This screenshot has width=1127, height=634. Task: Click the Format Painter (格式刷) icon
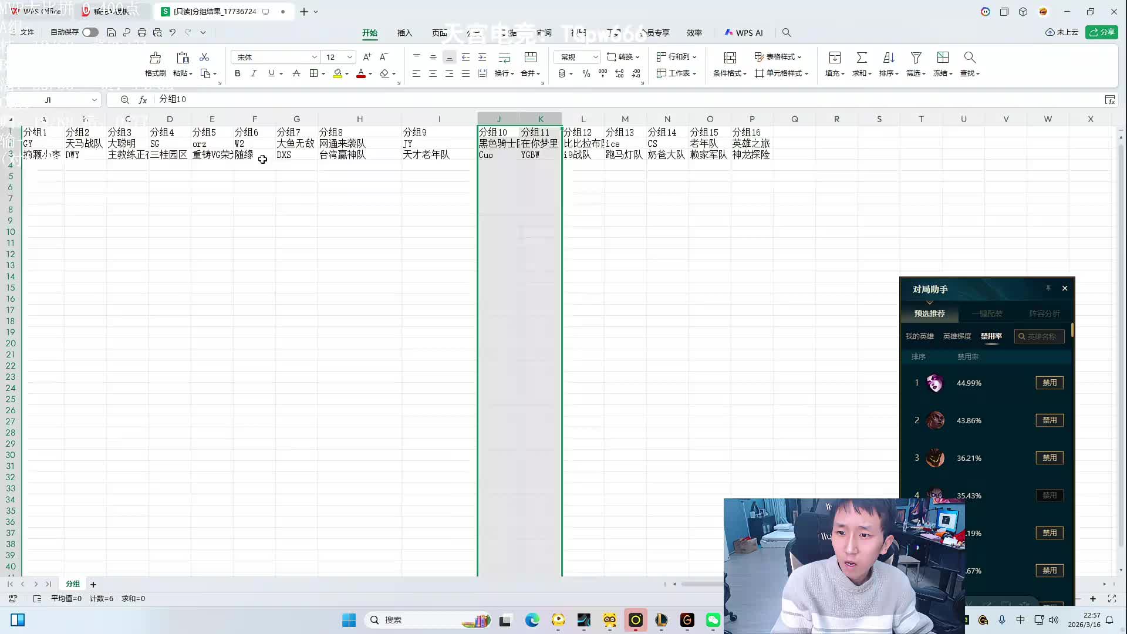(155, 58)
